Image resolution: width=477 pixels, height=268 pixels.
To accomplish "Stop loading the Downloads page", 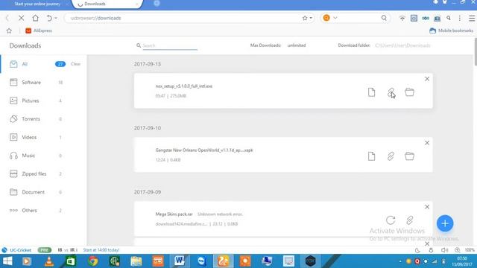I will tap(21, 18).
